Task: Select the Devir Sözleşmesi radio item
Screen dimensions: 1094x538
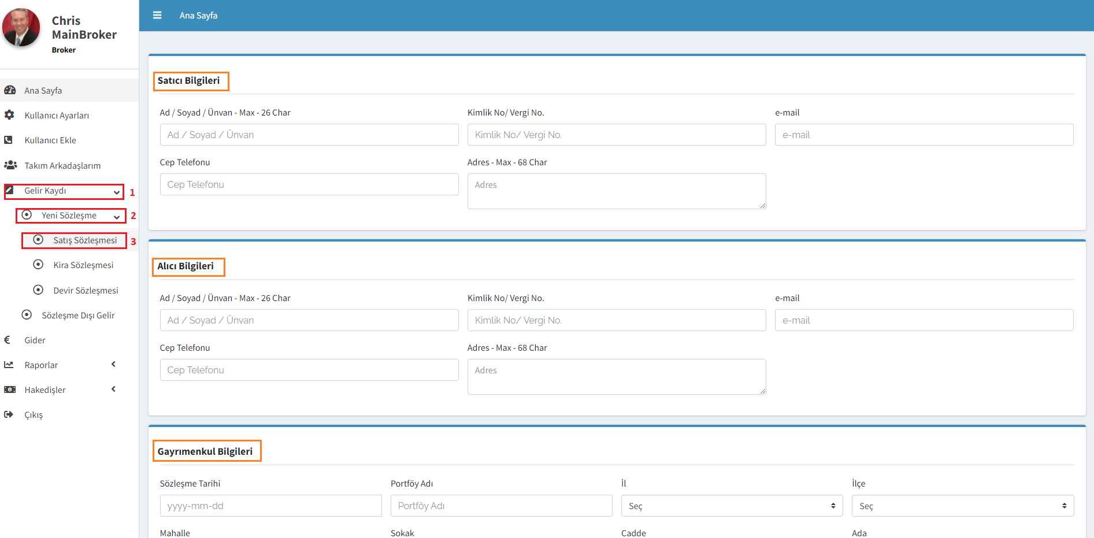Action: (x=38, y=290)
